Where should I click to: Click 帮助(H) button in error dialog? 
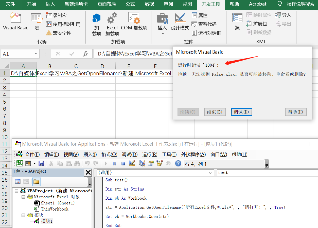click(296, 112)
